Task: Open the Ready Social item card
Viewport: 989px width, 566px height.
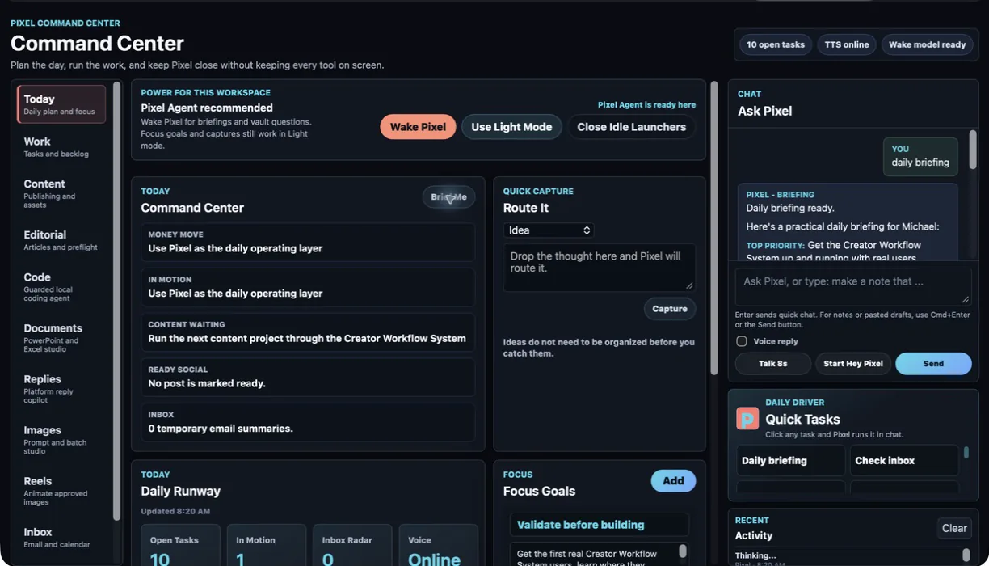Action: pyautogui.click(x=308, y=377)
